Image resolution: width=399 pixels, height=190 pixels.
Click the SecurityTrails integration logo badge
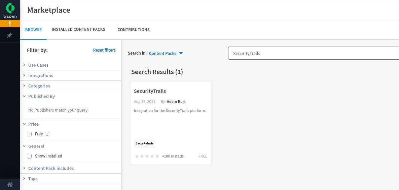click(x=145, y=143)
